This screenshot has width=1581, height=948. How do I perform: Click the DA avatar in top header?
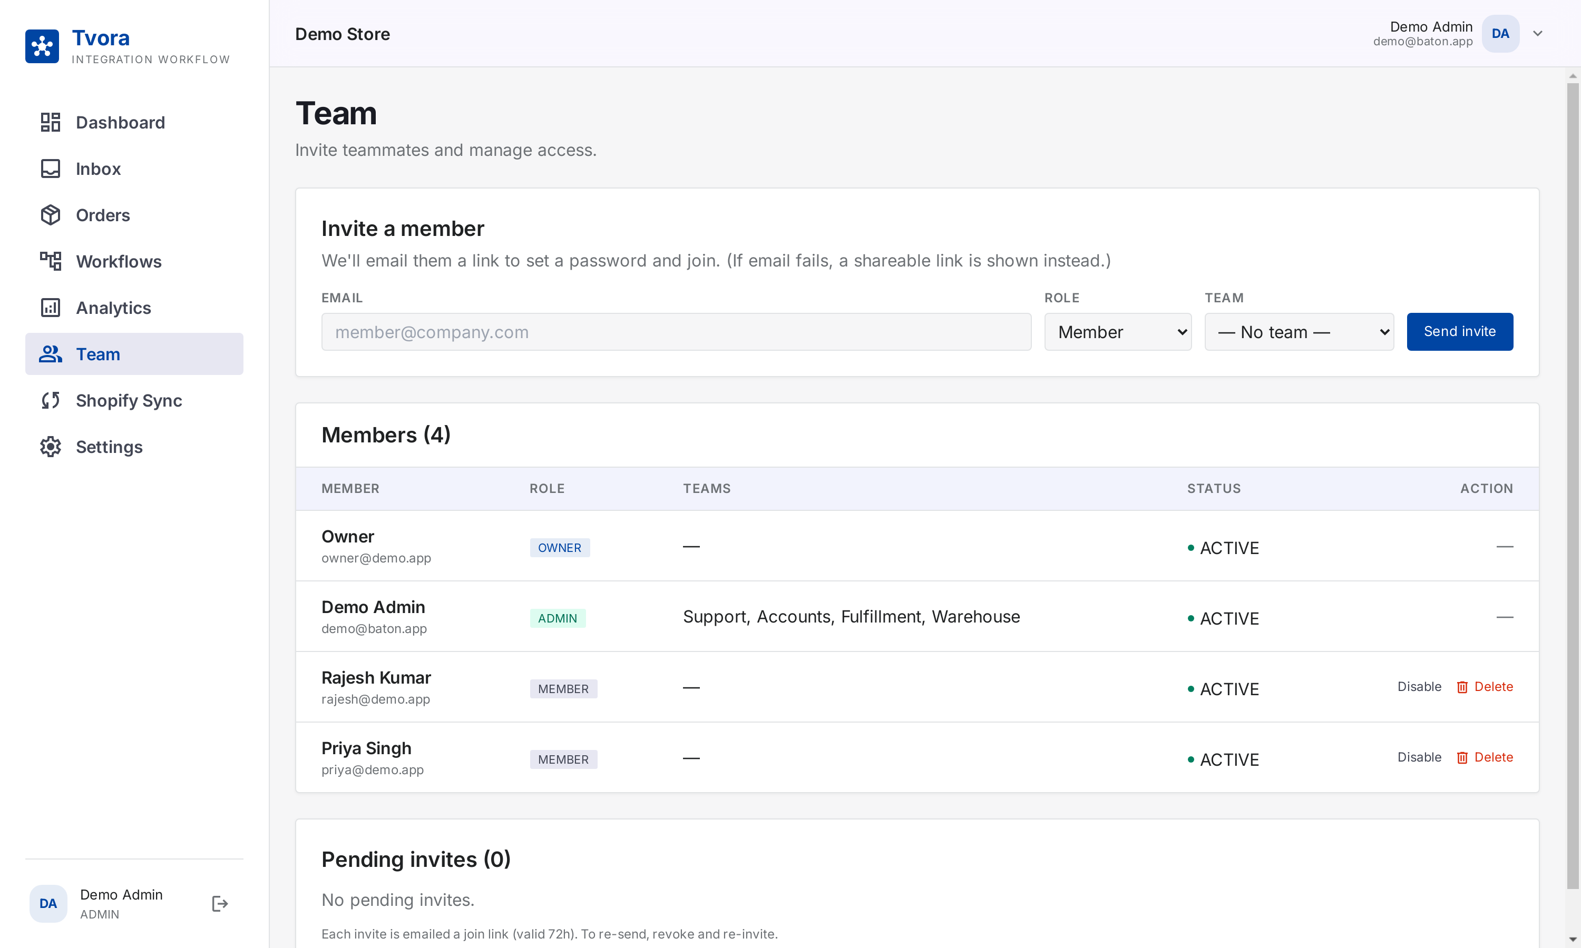click(x=1500, y=33)
